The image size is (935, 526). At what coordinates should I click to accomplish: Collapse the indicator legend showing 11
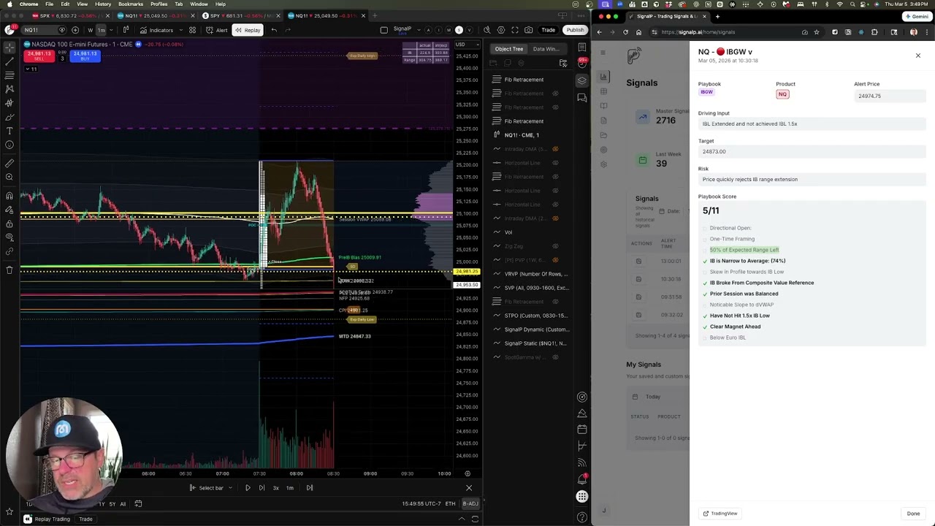click(x=31, y=69)
